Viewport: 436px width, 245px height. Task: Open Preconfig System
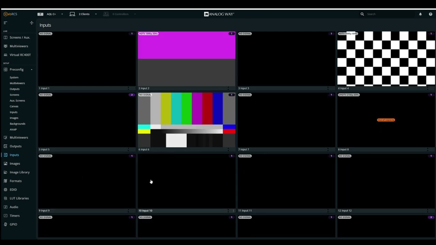pyautogui.click(x=14, y=77)
